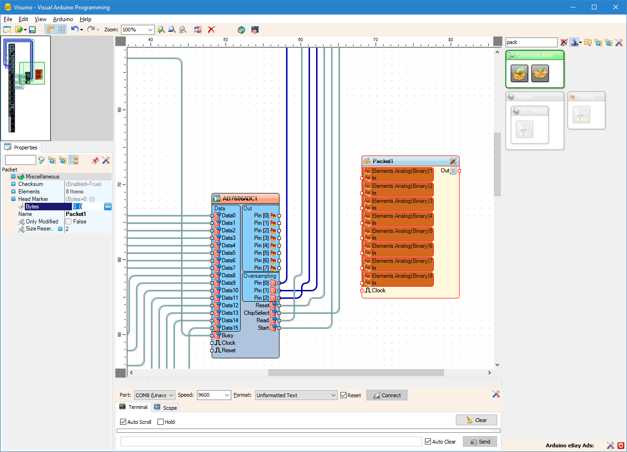Click the expand all categories palette icon
Screen dimensions: 627x452
point(598,42)
